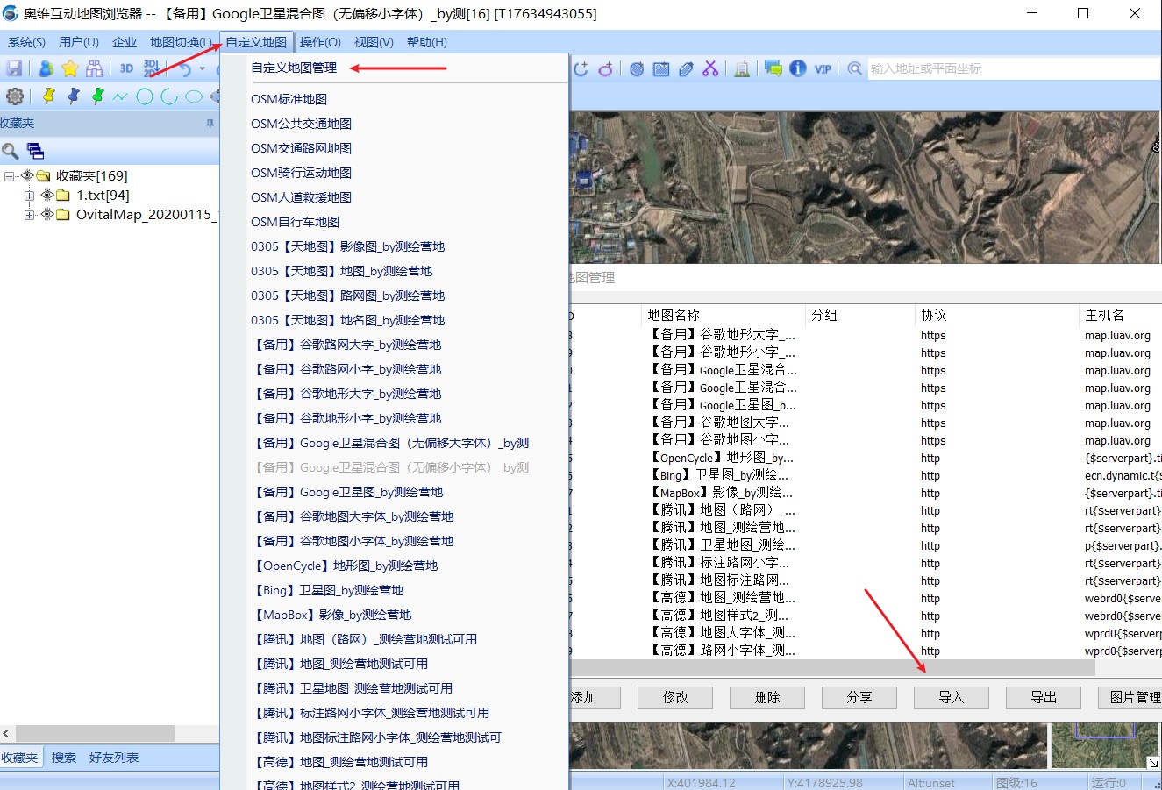Click the 分享 button
Image resolution: width=1162 pixels, height=790 pixels.
click(x=859, y=697)
